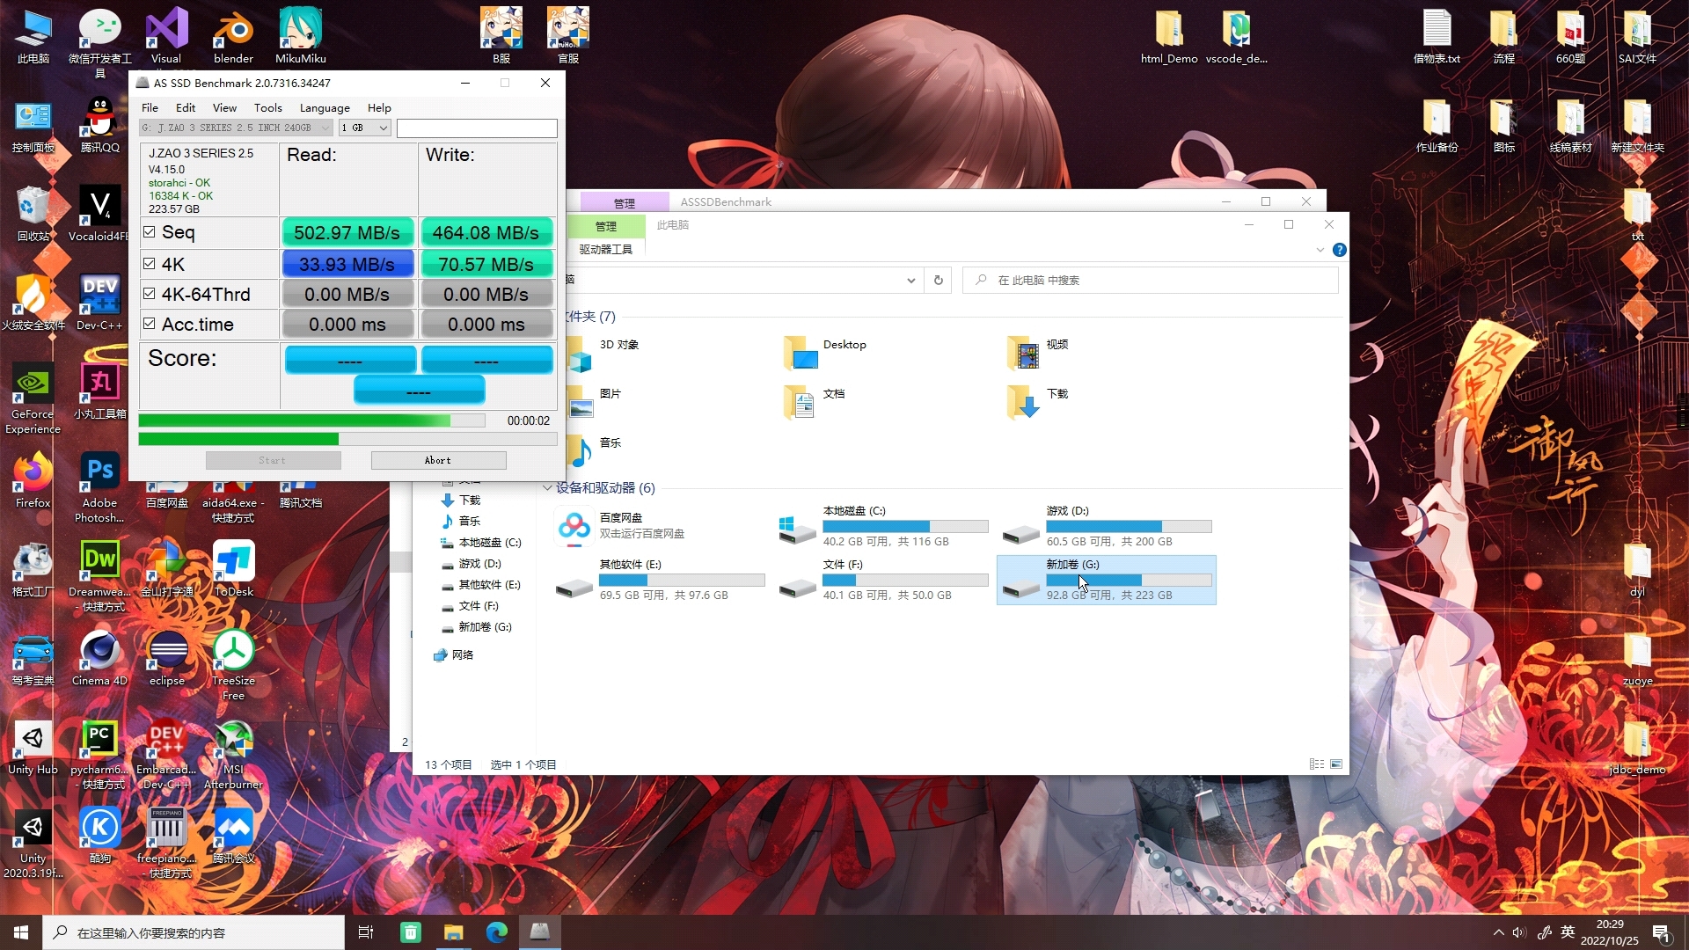The image size is (1689, 950).
Task: Uncheck the Acc.time benchmark test
Action: [x=150, y=324]
